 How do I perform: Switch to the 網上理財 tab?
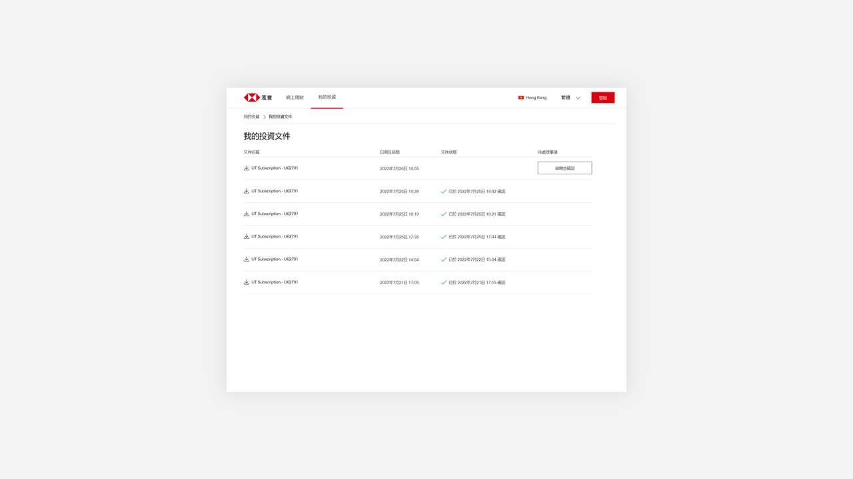coord(295,98)
